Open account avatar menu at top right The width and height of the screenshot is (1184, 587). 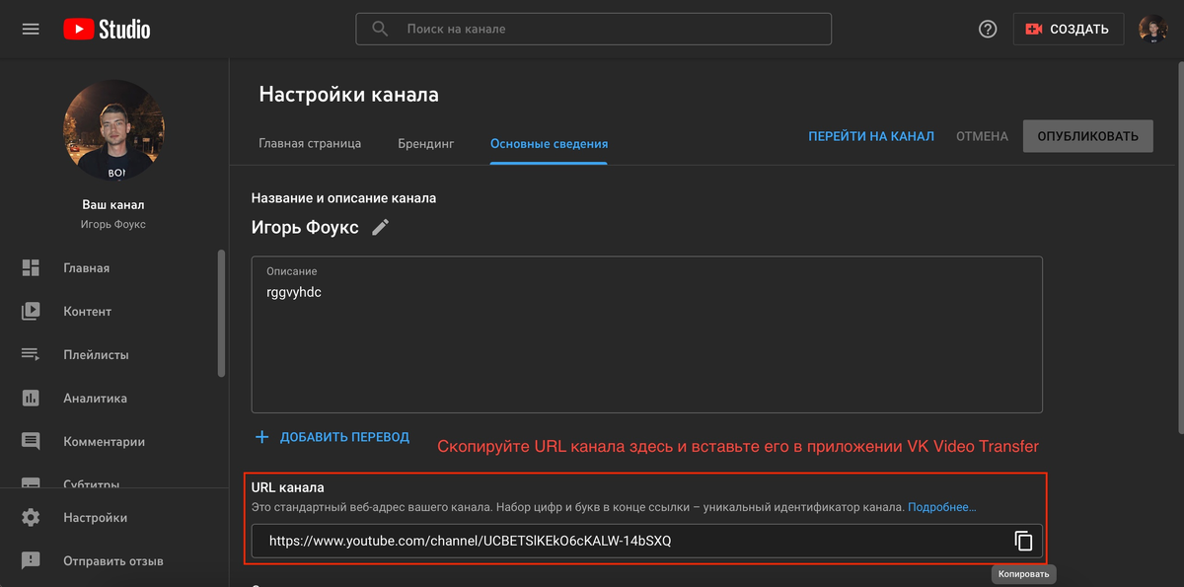pos(1153,30)
